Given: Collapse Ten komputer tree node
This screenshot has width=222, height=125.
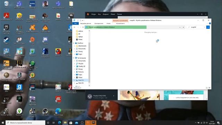Looking at the screenshot, I should (x=74, y=58).
